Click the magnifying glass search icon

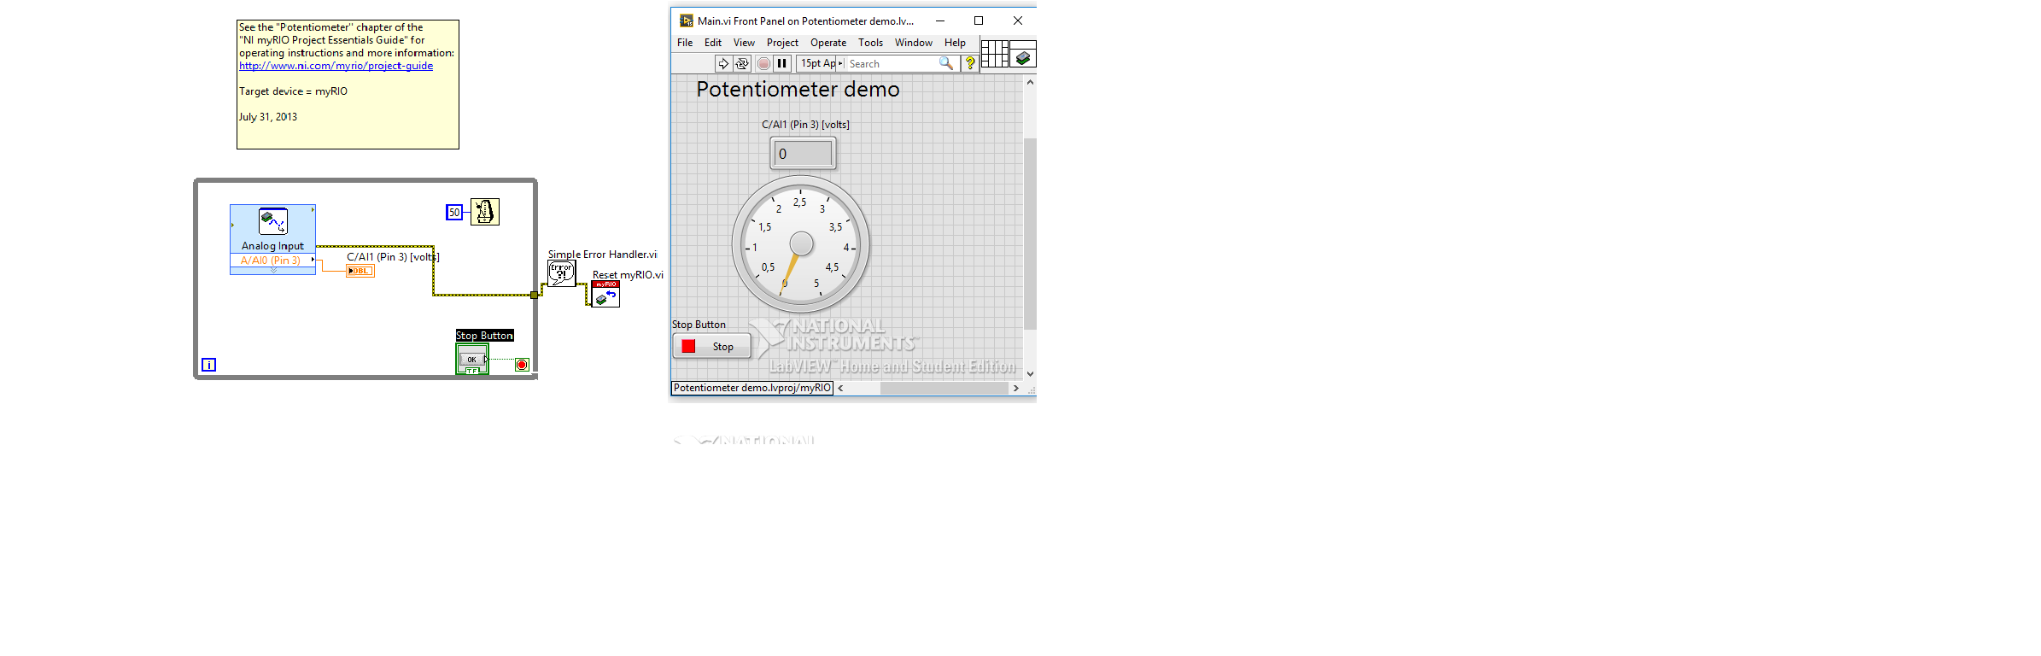coord(946,63)
